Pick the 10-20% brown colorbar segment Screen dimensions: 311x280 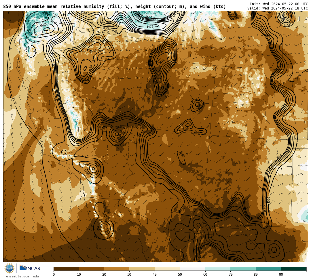(92, 269)
